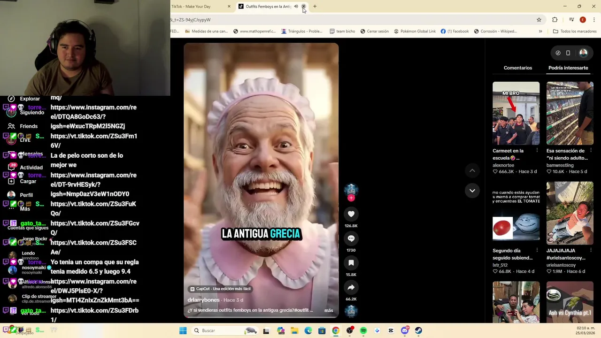601x338 pixels.
Task: Click CapCut 'Una edición más fácil' tag
Action: pyautogui.click(x=220, y=289)
